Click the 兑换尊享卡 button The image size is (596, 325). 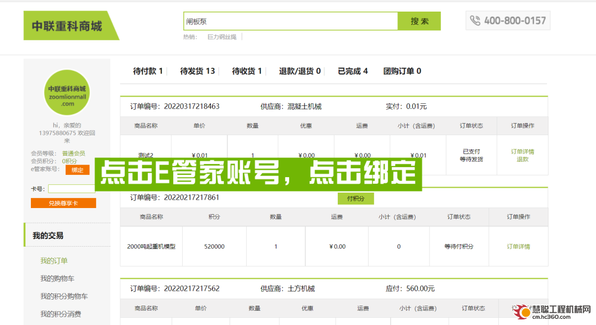pos(63,204)
